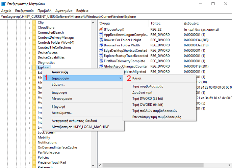The width and height of the screenshot is (232, 168).
Task: Choose Μετάβαση σε HKEY_LOCAL_MACHINE
Action: point(83,127)
